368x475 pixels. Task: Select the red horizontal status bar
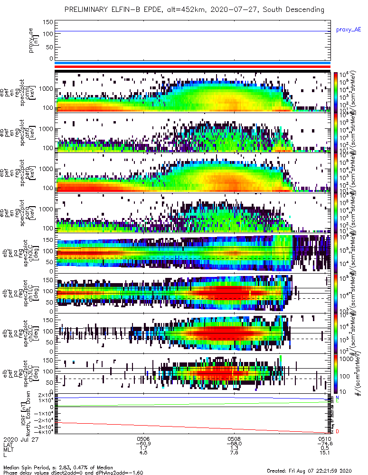point(193,66)
